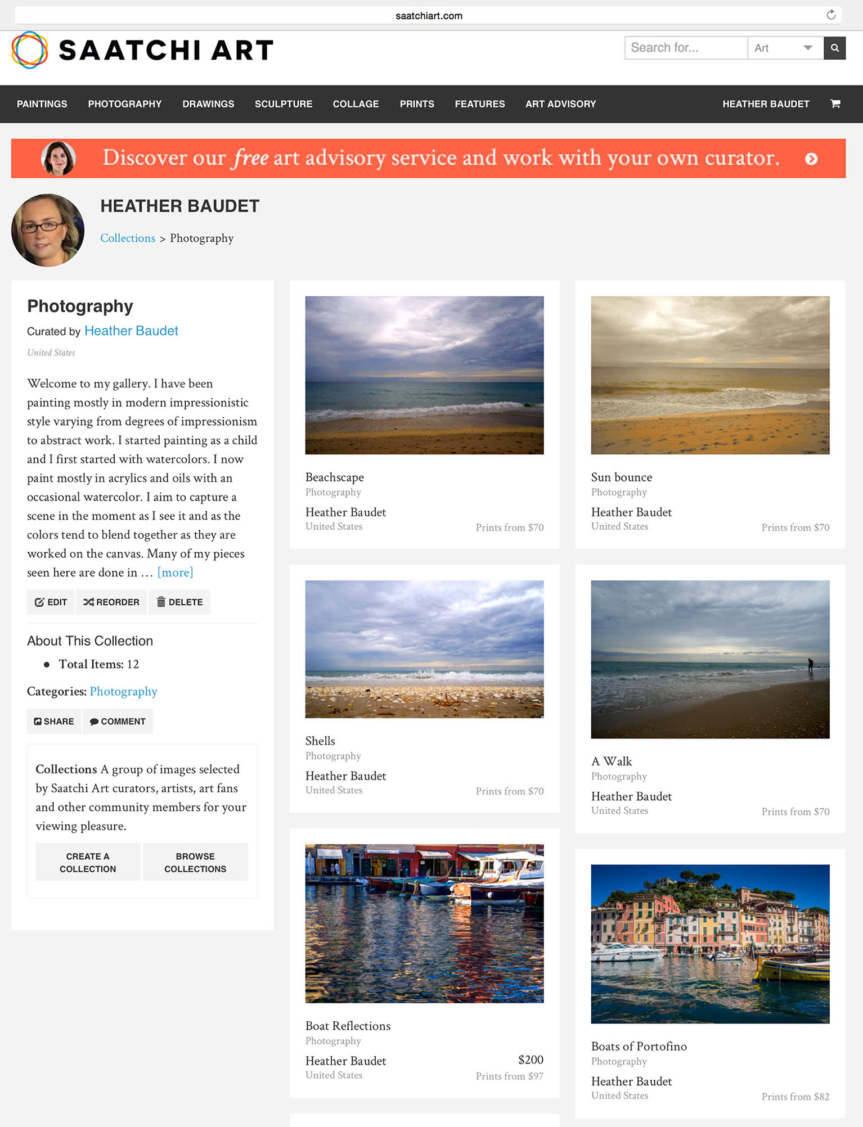Image resolution: width=863 pixels, height=1127 pixels.
Task: Open the Comment button
Action: click(x=118, y=721)
